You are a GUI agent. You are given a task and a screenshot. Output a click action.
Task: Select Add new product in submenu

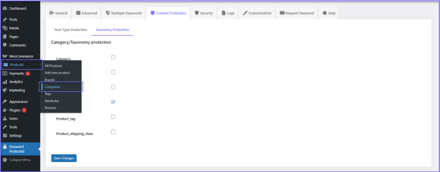tap(57, 73)
